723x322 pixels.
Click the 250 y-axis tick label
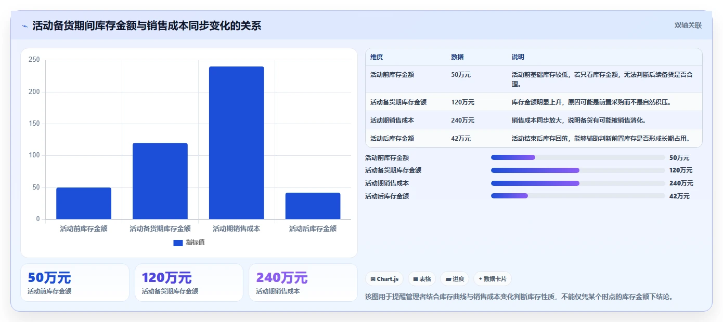[x=34, y=60]
